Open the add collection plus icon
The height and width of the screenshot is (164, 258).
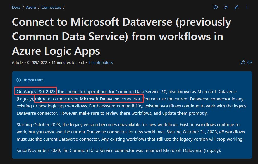(216, 7)
